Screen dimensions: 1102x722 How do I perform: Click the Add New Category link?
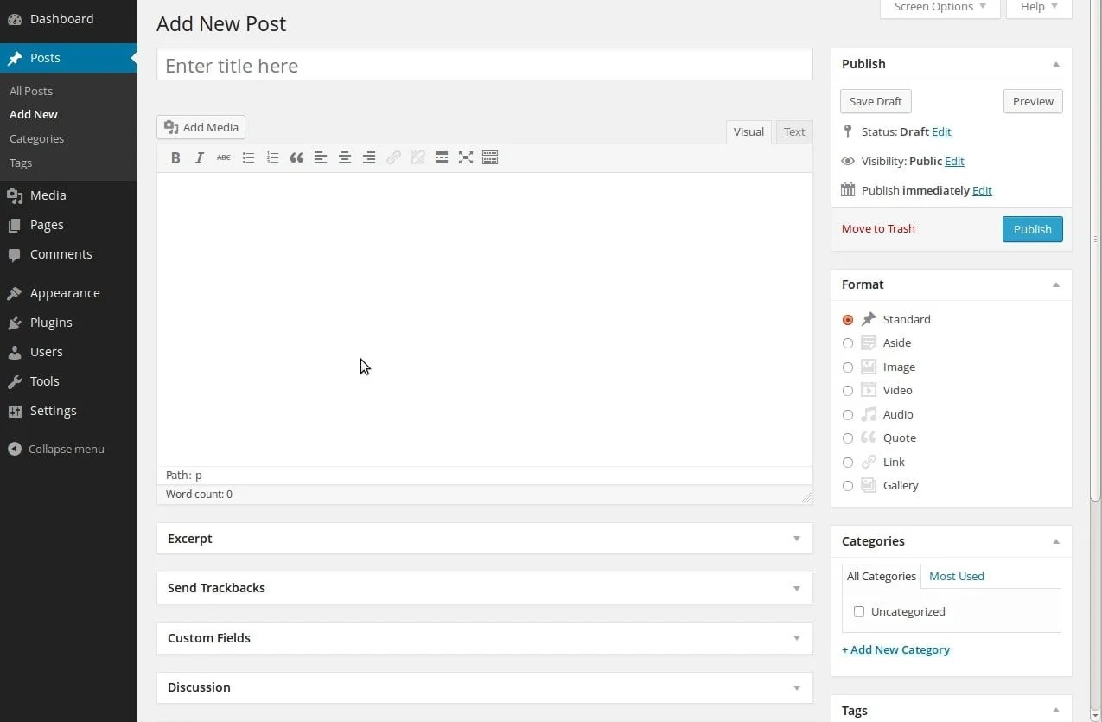[x=895, y=649]
